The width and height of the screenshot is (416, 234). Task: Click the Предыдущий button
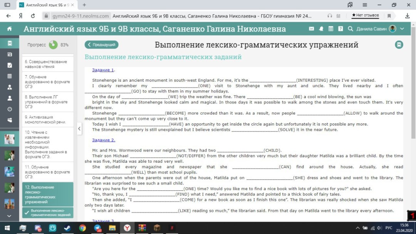click(102, 45)
